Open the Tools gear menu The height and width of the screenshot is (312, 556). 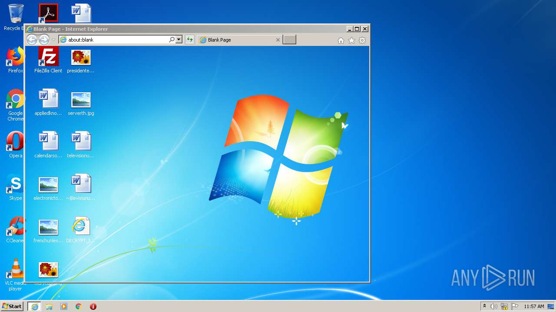[x=362, y=40]
